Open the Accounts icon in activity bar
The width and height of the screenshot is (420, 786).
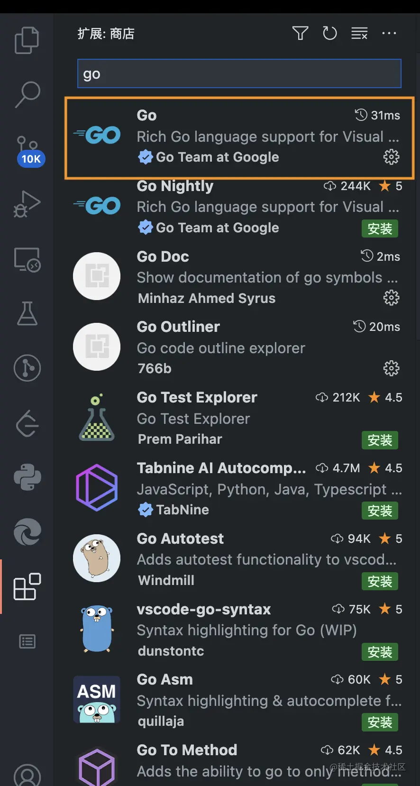tap(27, 775)
